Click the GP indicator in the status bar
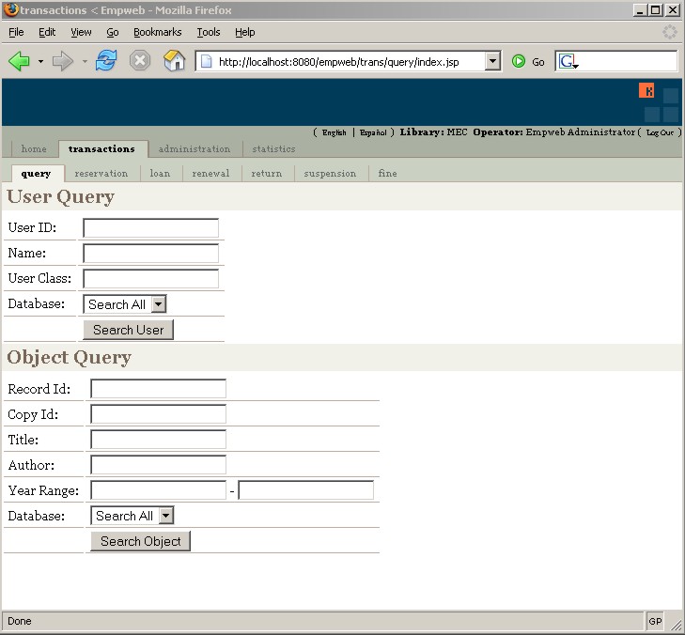Screen dimensions: 685x635 point(655,621)
